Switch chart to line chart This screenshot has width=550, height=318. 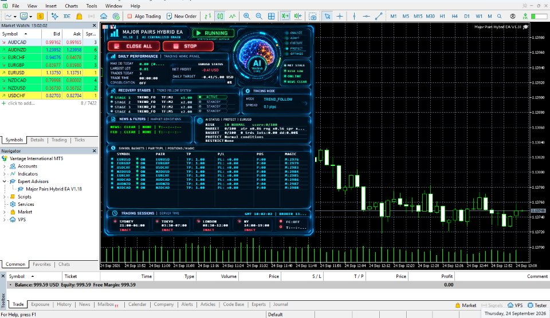(x=233, y=16)
